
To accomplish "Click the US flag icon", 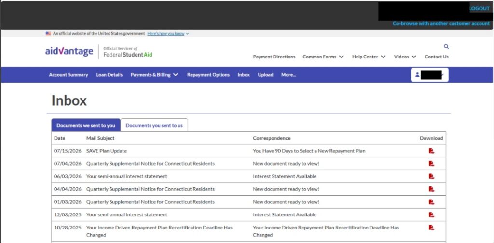I will click(48, 33).
